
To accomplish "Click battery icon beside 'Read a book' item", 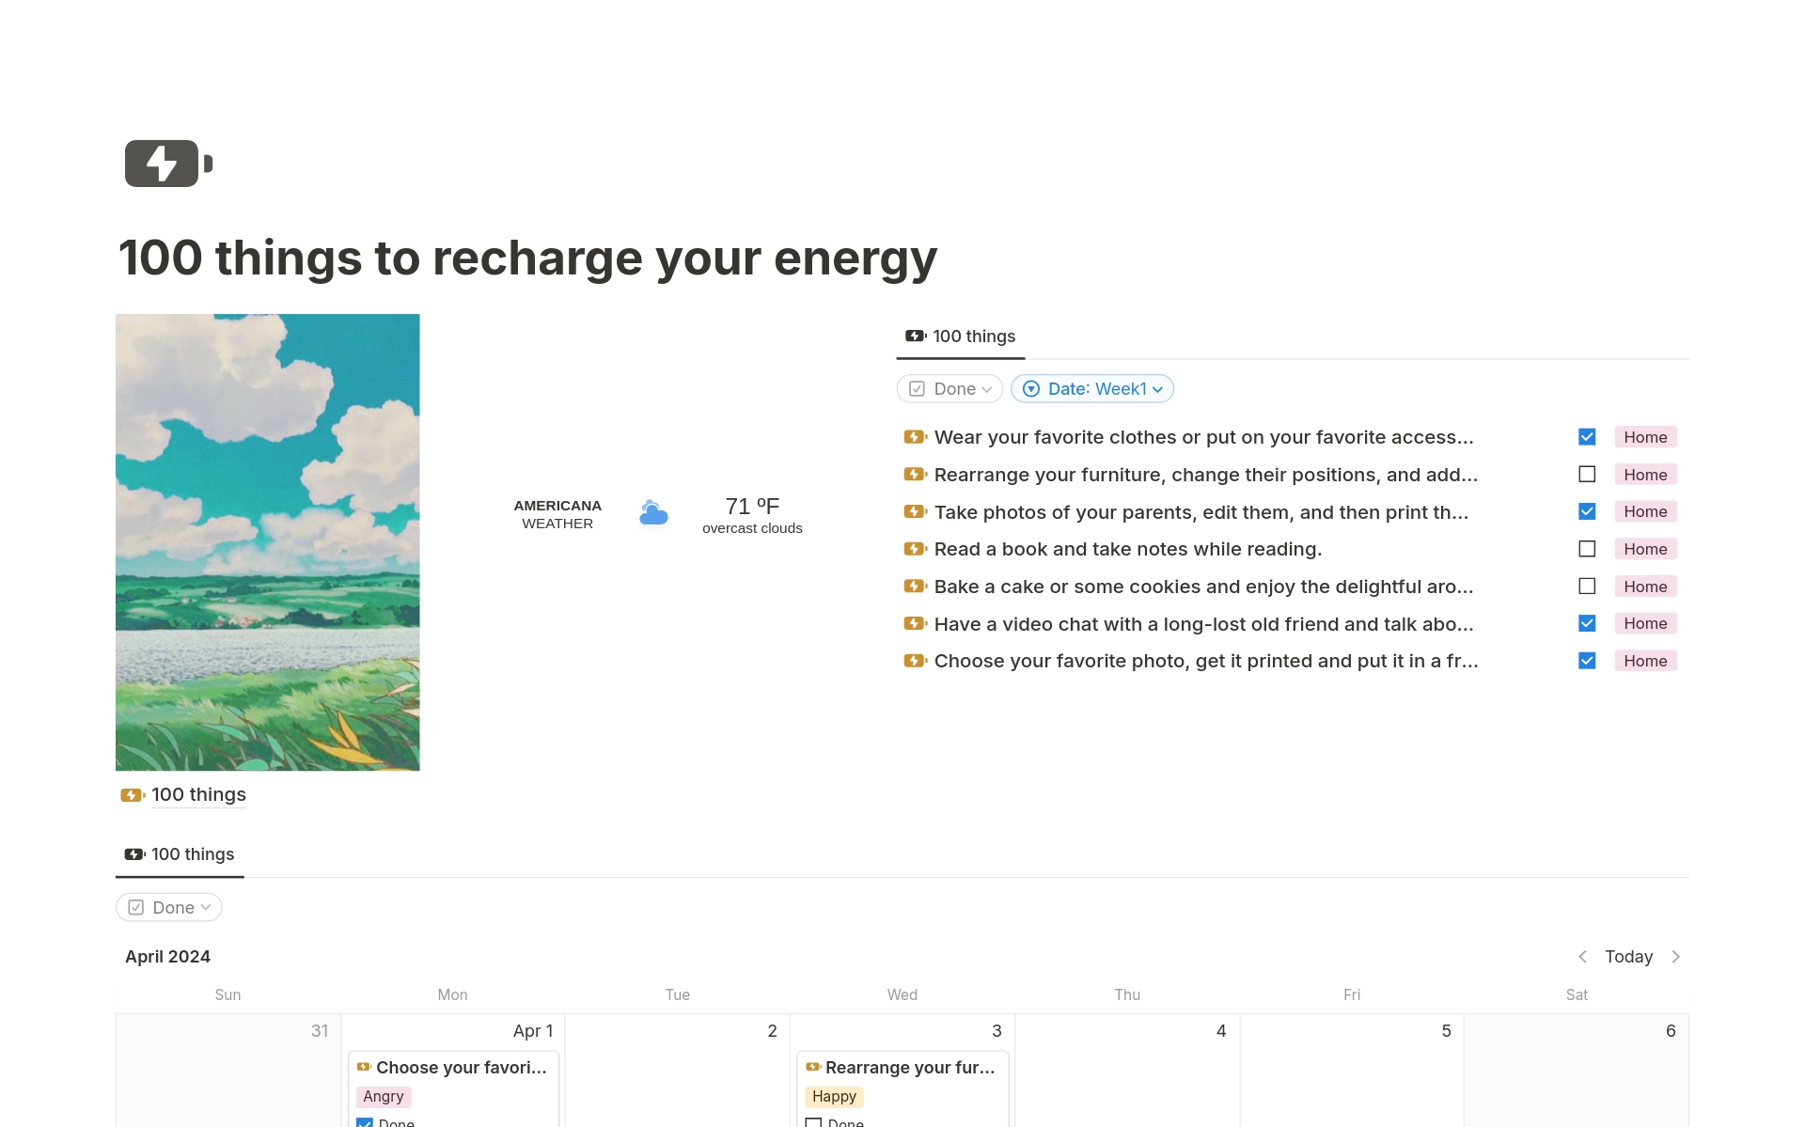I will [915, 549].
